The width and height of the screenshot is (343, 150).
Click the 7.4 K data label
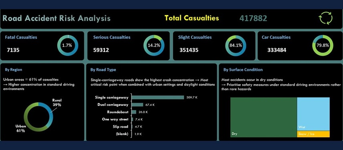(139, 119)
